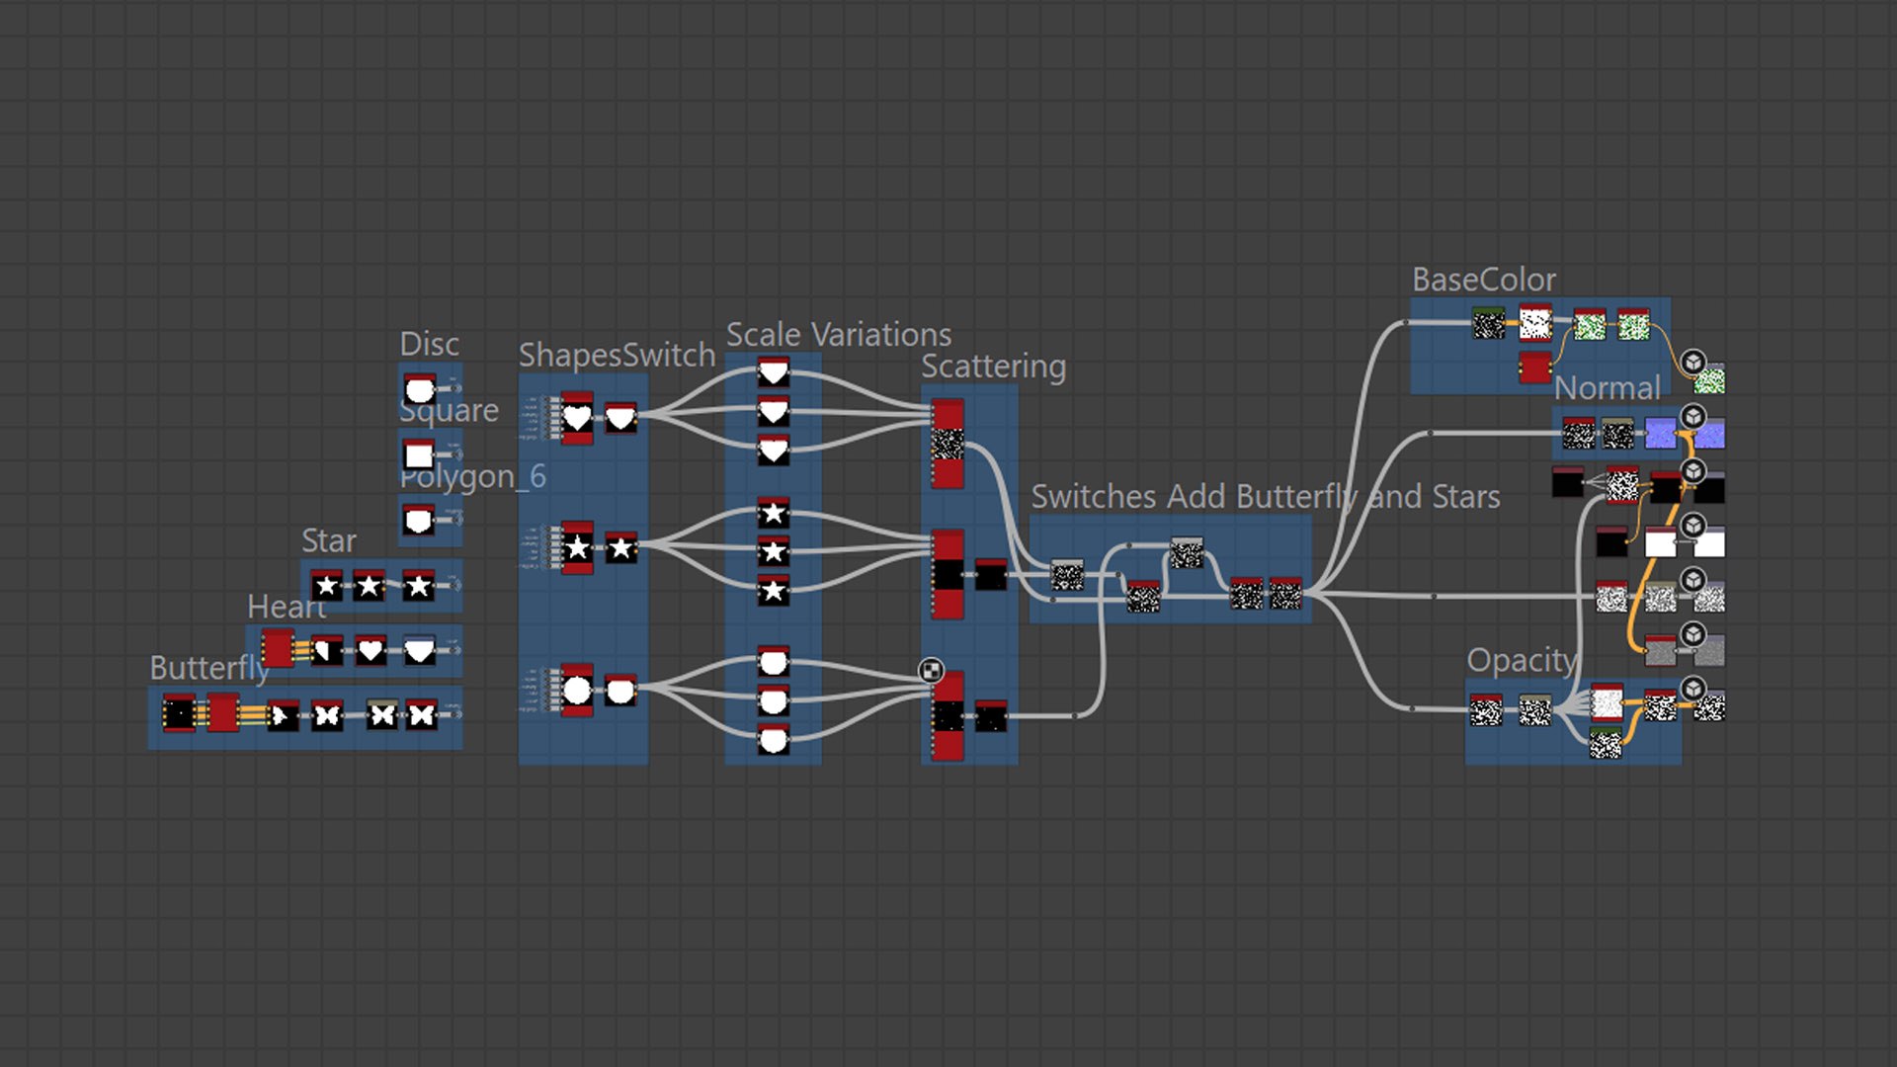
Task: Select the disc shape node in the Disc frame
Action: pyautogui.click(x=420, y=388)
